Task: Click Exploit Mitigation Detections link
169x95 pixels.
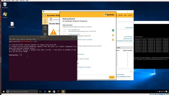Action: (x=124, y=77)
